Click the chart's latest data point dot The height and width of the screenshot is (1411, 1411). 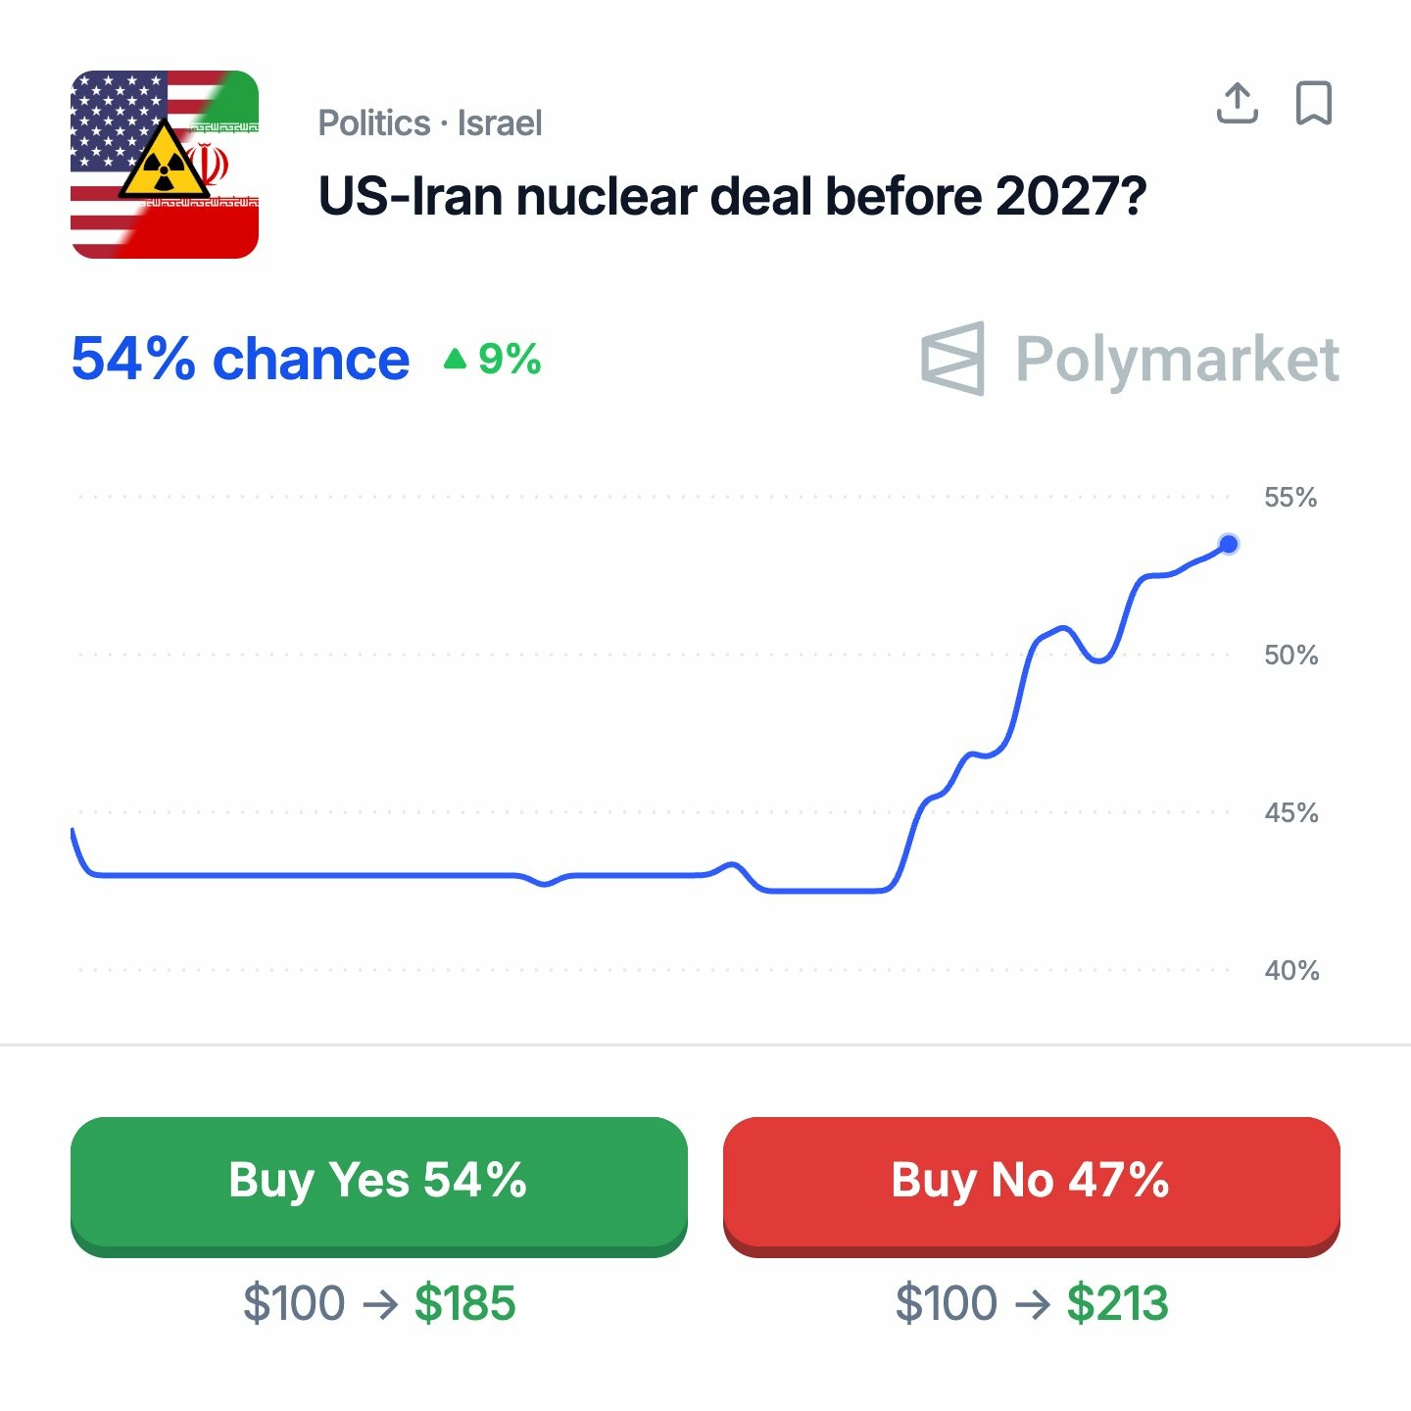pos(1228,544)
